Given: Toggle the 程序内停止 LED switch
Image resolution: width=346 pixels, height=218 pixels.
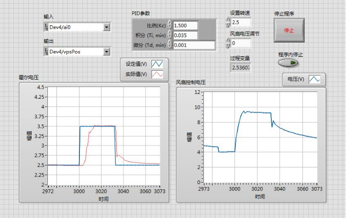Looking at the screenshot, I should tap(288, 63).
